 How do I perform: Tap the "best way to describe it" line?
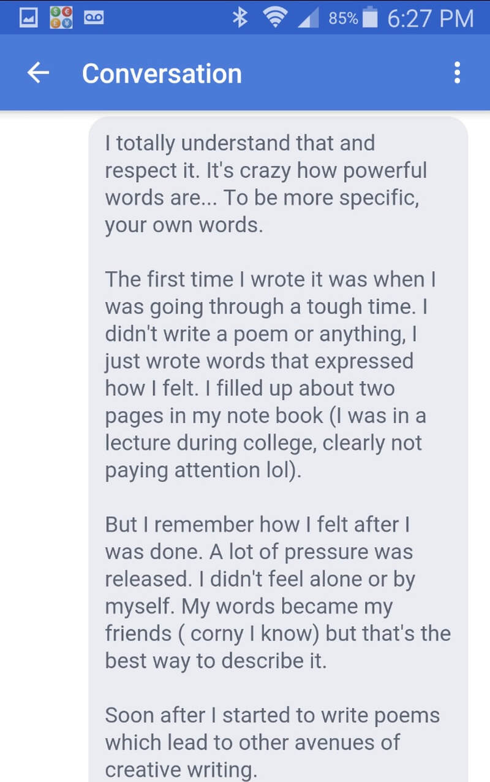(216, 660)
